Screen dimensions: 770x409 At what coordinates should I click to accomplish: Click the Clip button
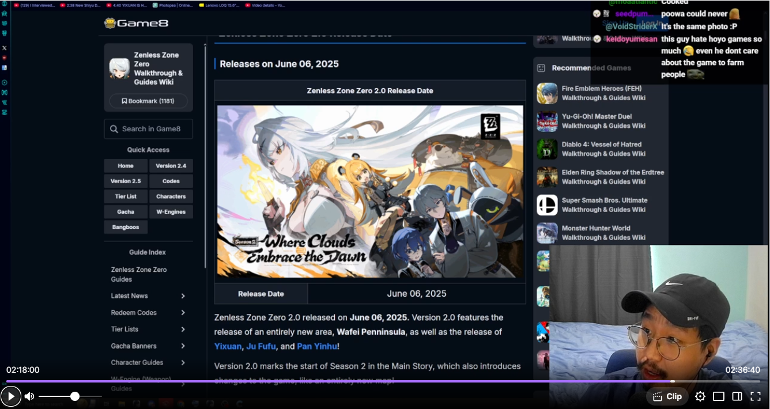pos(667,396)
